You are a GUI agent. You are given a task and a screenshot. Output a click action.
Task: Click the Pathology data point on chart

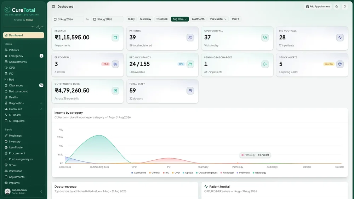238,163
